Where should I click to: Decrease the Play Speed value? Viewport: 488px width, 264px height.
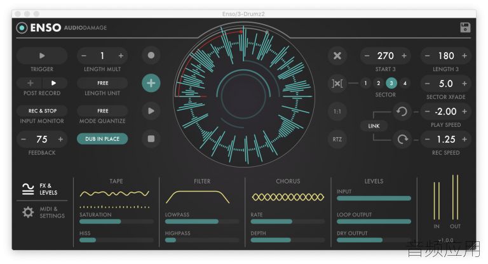(x=427, y=111)
